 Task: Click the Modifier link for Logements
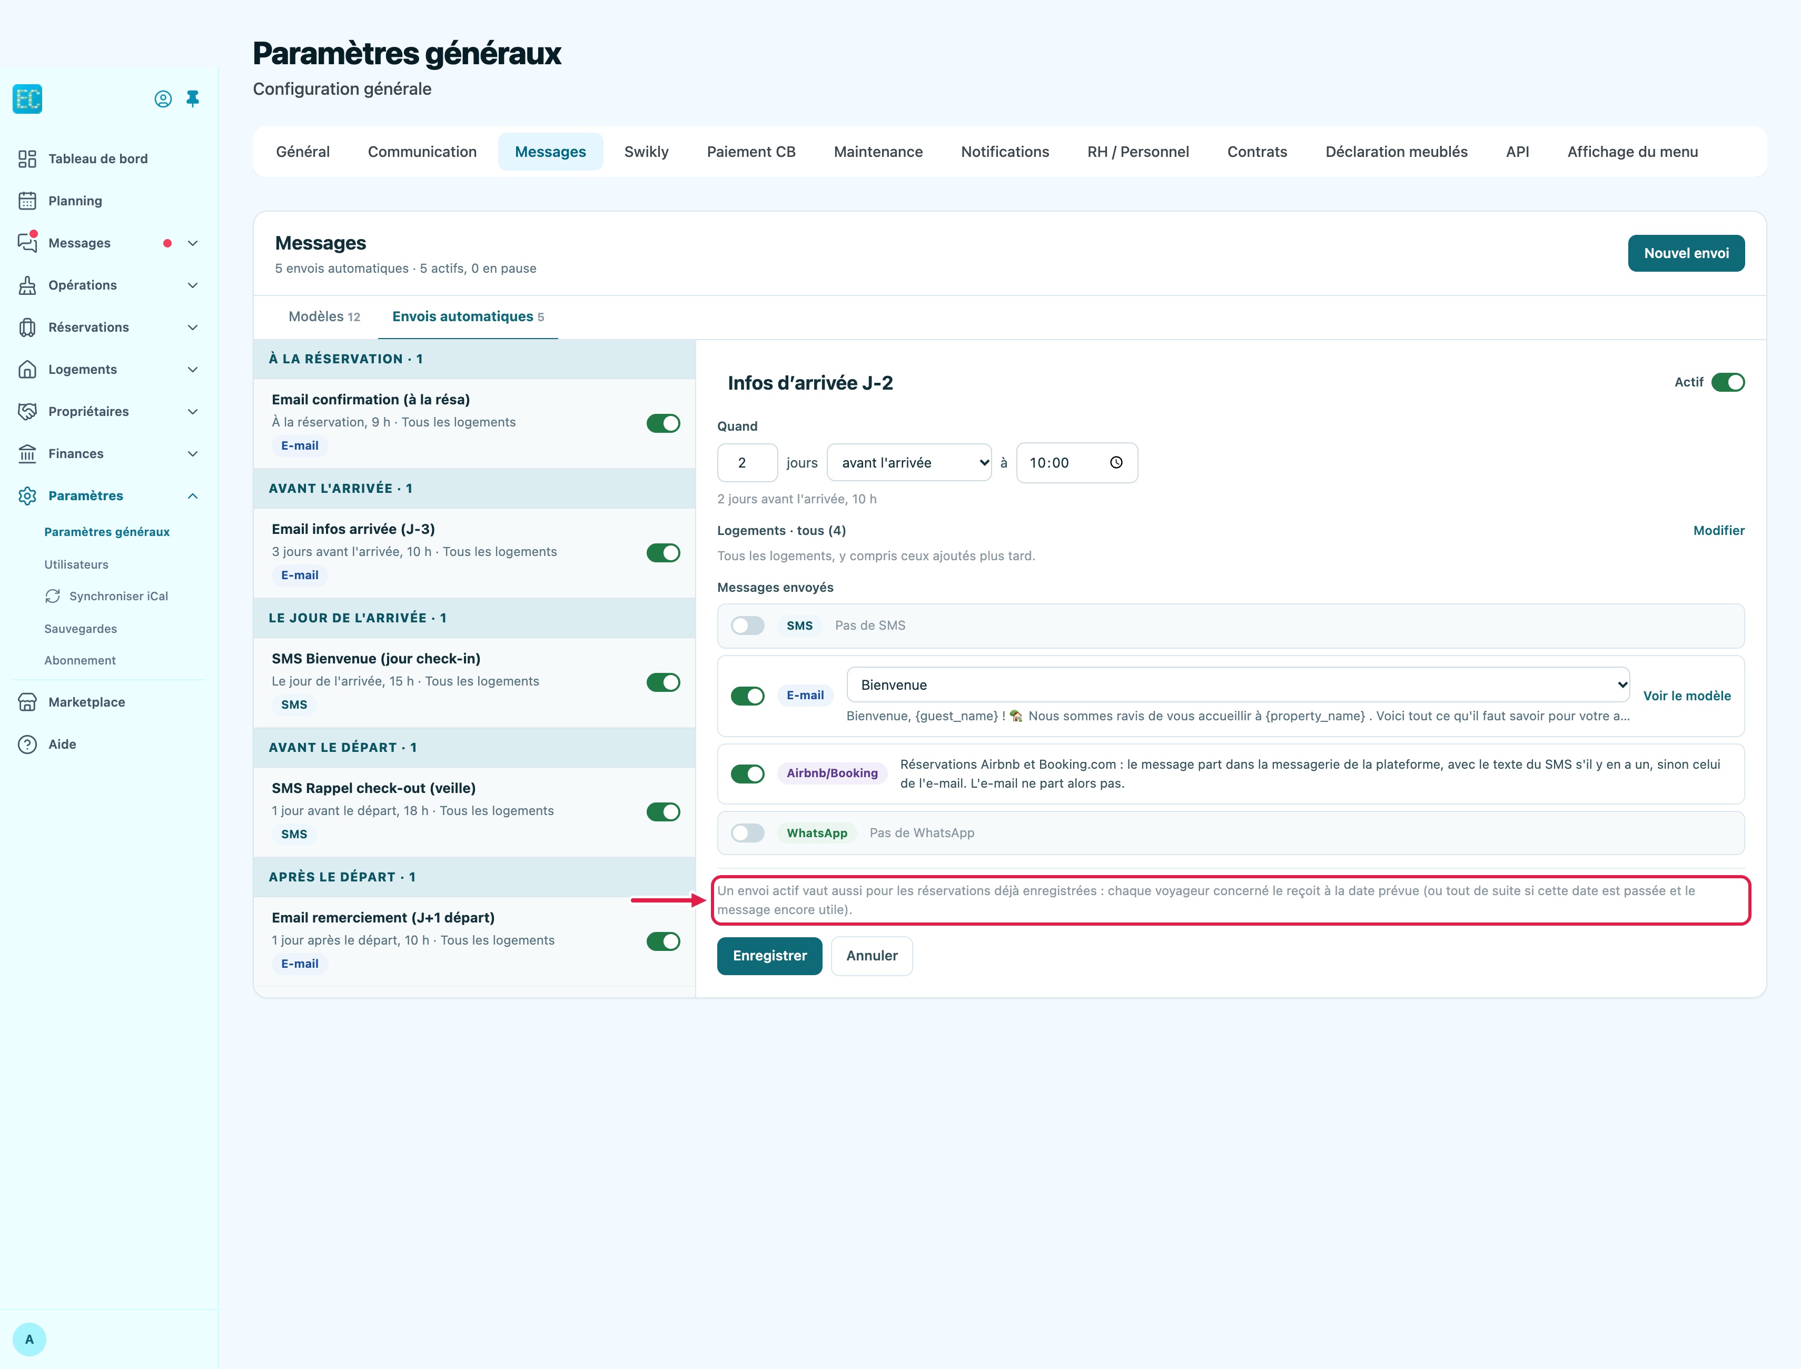(x=1719, y=531)
